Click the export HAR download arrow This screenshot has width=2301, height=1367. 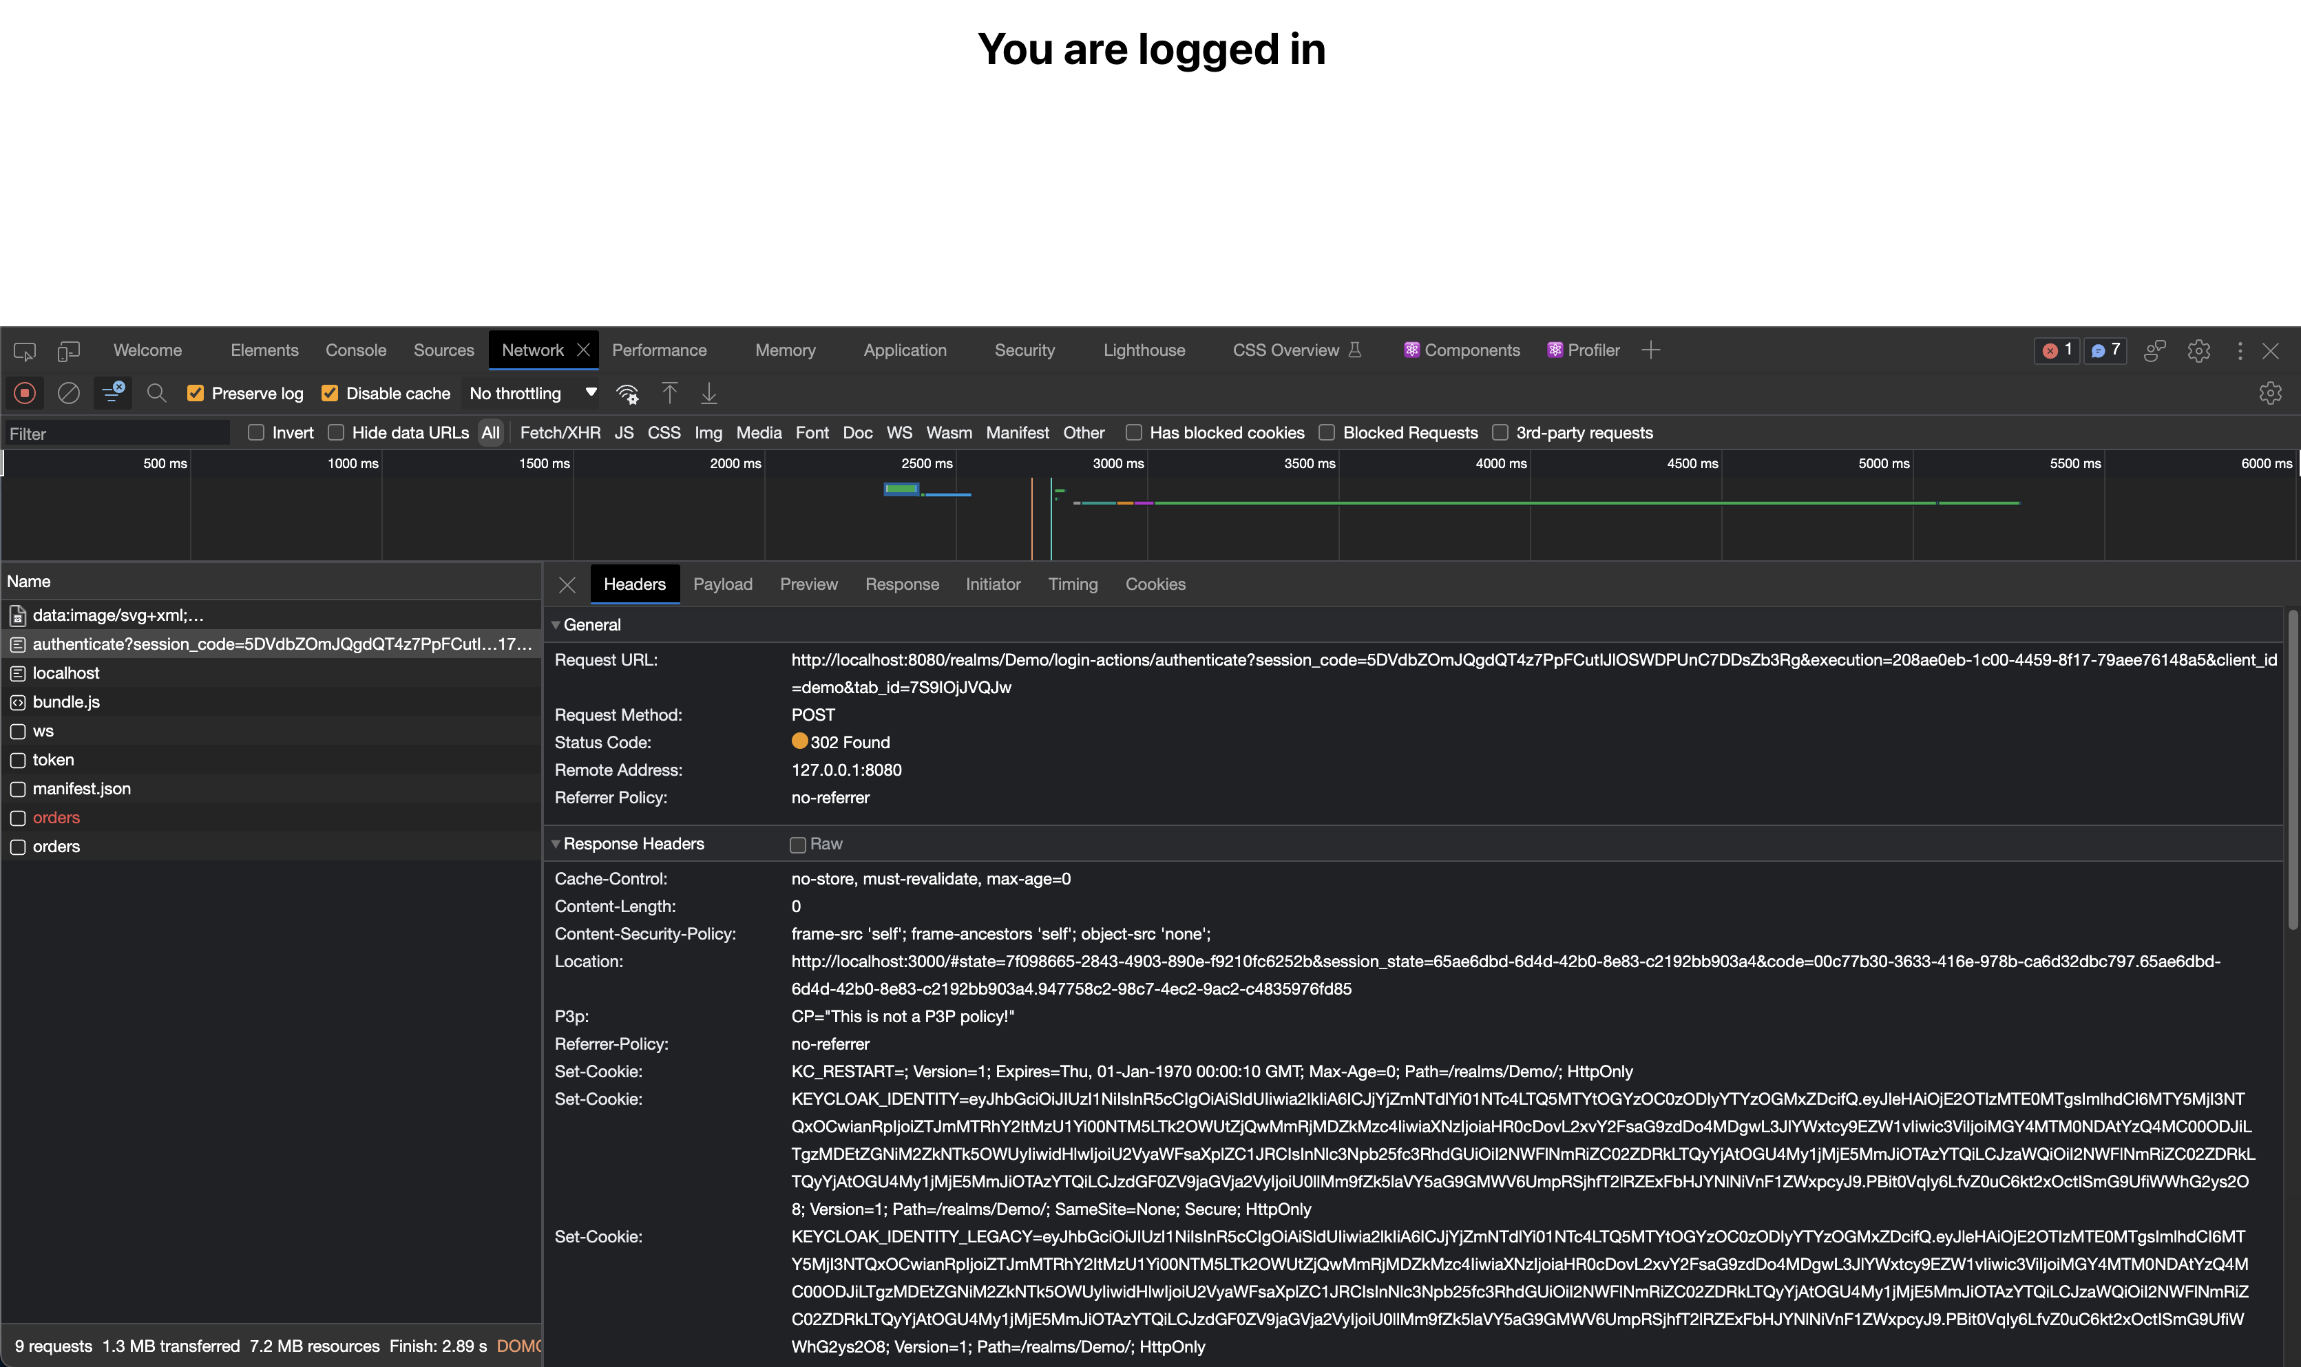click(x=708, y=393)
